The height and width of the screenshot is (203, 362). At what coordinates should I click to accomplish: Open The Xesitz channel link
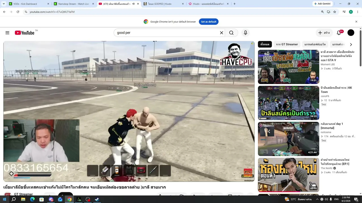click(x=327, y=168)
